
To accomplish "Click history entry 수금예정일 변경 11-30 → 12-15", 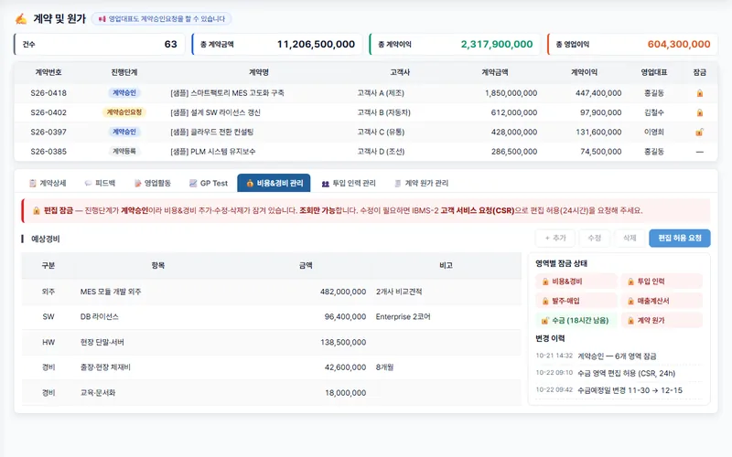I will point(630,391).
